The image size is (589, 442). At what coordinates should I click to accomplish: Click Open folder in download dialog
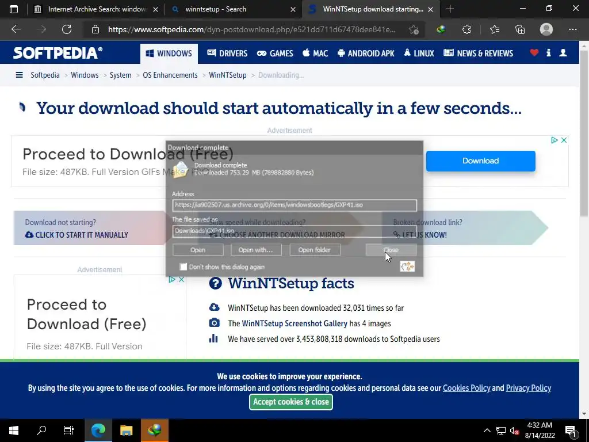(x=315, y=250)
